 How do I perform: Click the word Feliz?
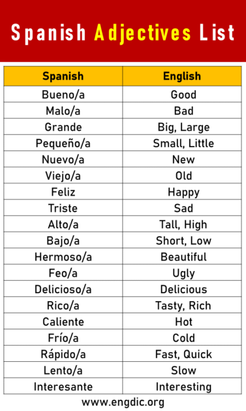[63, 192]
